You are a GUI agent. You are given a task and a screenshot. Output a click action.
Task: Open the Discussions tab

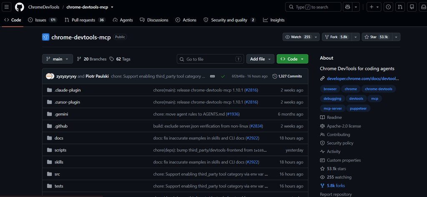point(154,20)
